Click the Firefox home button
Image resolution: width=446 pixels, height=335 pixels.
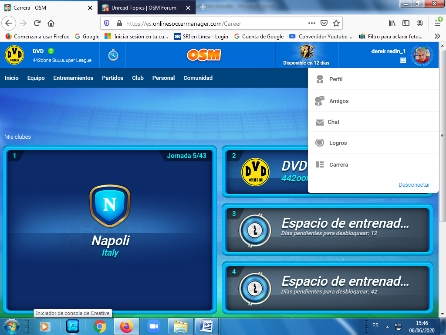point(51,23)
